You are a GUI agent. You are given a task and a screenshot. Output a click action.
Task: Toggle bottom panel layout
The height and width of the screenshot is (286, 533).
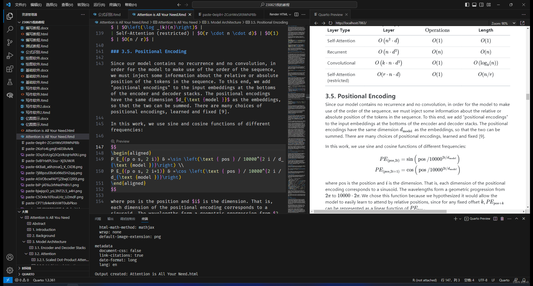[x=474, y=5]
